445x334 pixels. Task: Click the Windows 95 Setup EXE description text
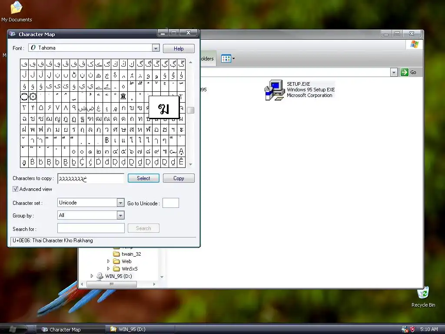pyautogui.click(x=311, y=90)
